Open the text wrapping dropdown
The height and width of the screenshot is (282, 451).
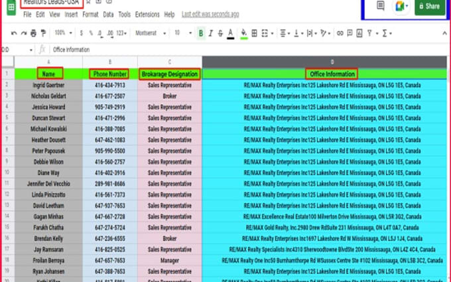coord(312,33)
